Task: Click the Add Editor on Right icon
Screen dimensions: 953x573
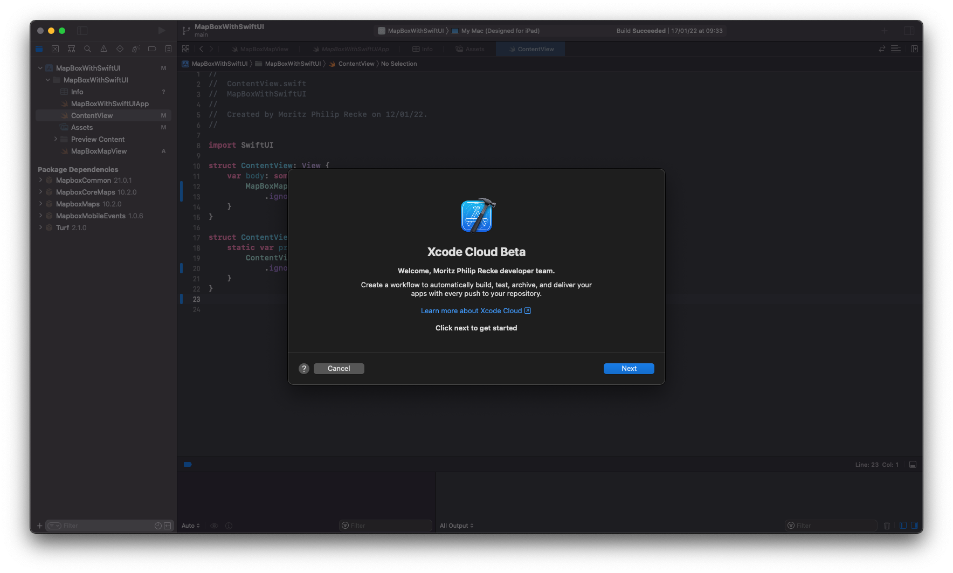Action: (915, 49)
